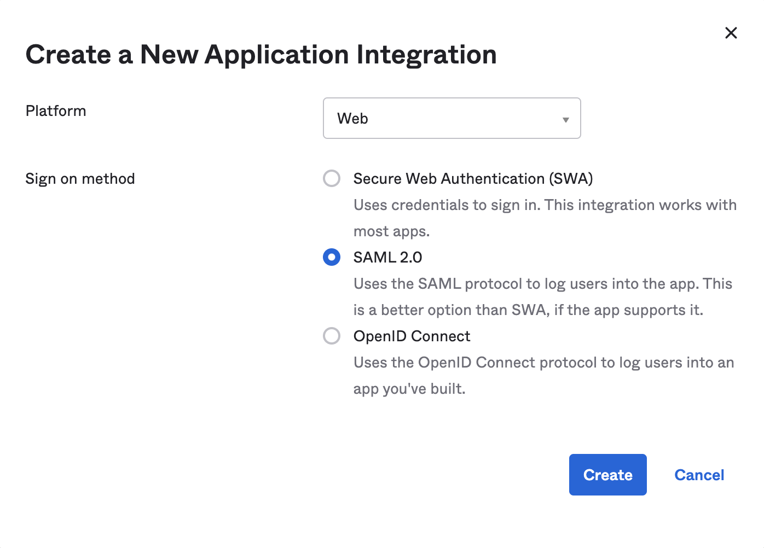Viewport: 764px width, 548px height.
Task: Expand the Web platform selector
Action: [x=452, y=118]
